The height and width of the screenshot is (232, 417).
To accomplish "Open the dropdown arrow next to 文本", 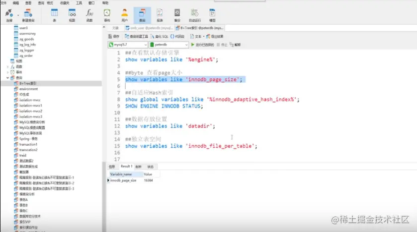I will (x=204, y=36).
